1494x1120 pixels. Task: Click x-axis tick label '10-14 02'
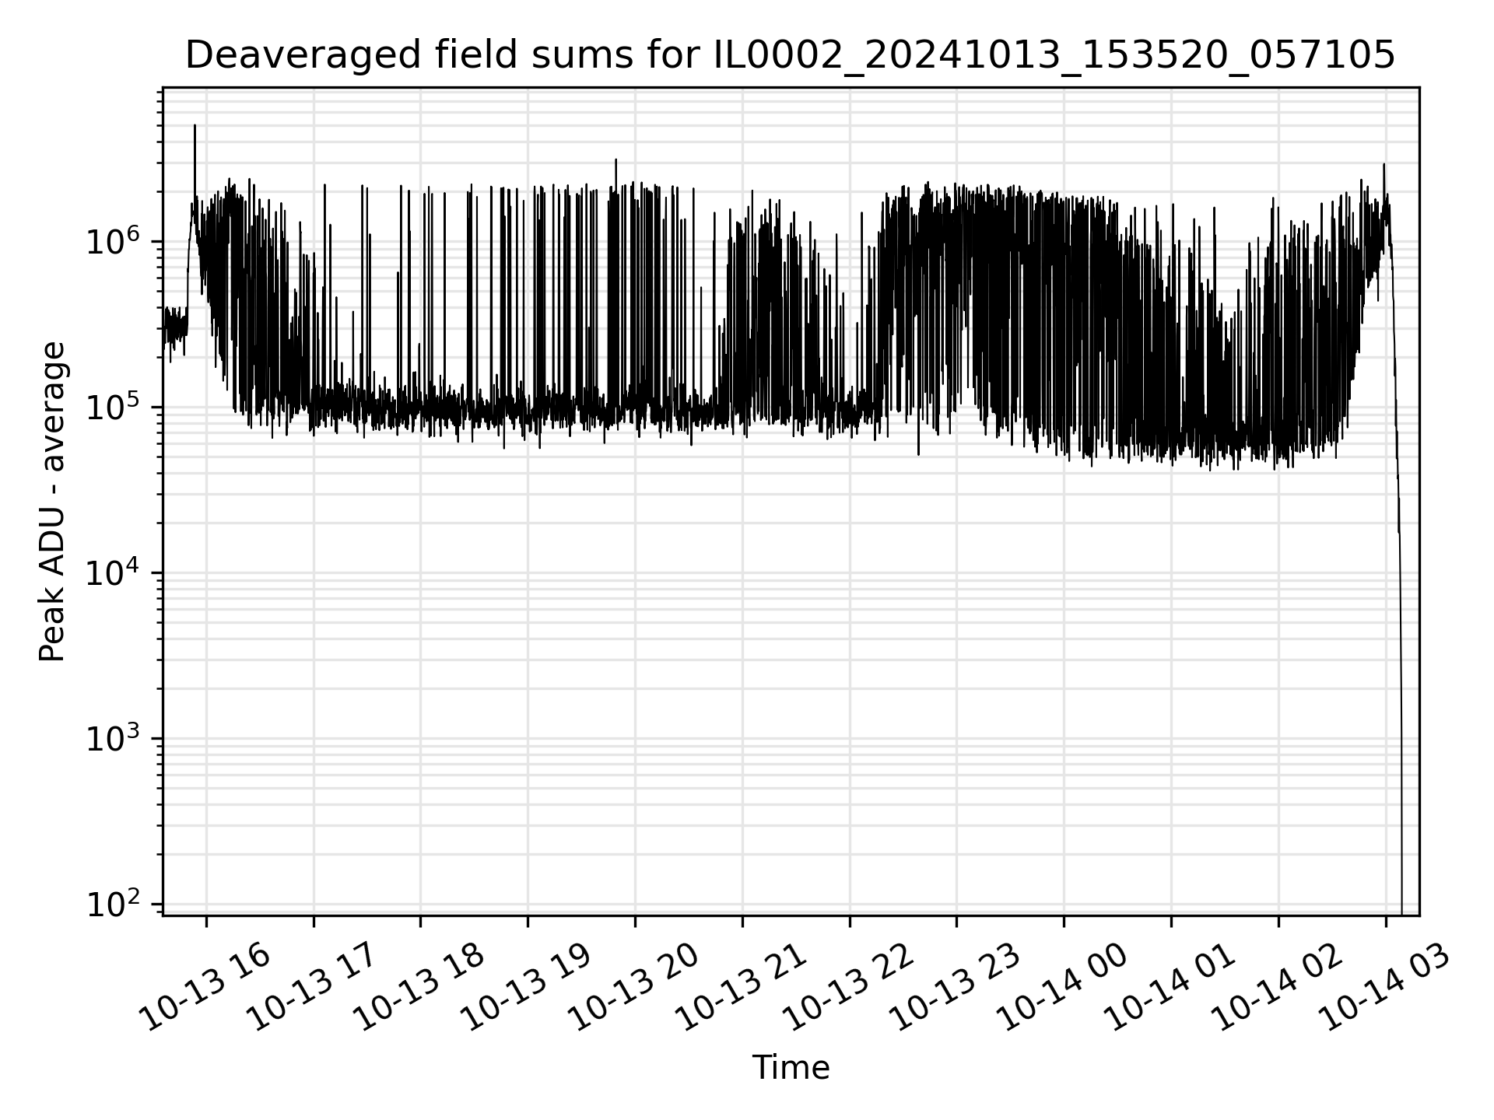point(1278,988)
